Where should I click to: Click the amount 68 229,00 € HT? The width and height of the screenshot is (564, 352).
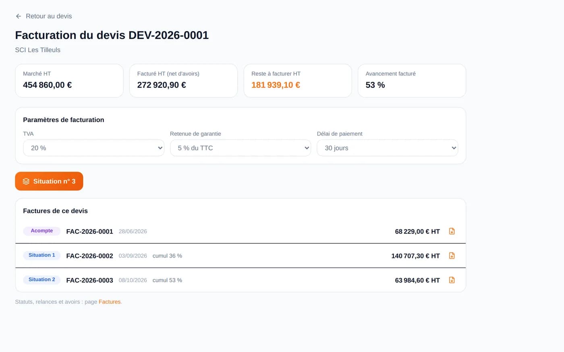pyautogui.click(x=417, y=231)
